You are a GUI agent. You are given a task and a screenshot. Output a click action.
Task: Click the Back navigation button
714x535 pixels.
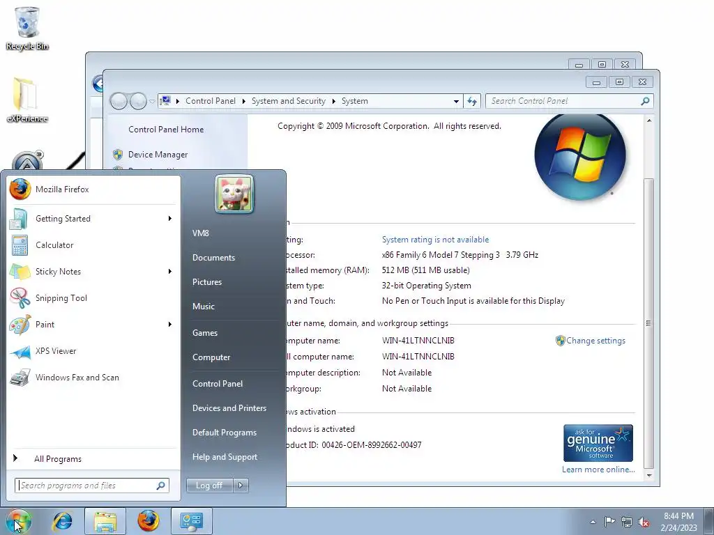coord(119,101)
